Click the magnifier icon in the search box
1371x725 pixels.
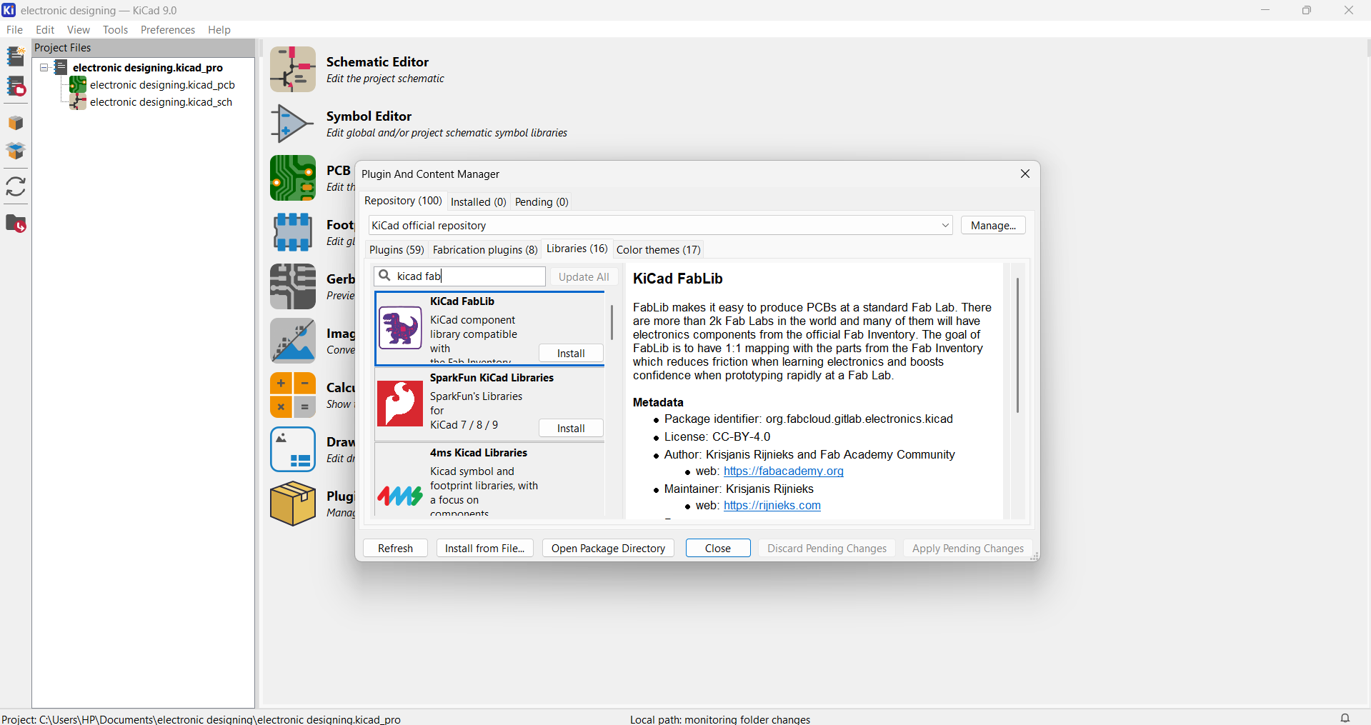tap(384, 276)
